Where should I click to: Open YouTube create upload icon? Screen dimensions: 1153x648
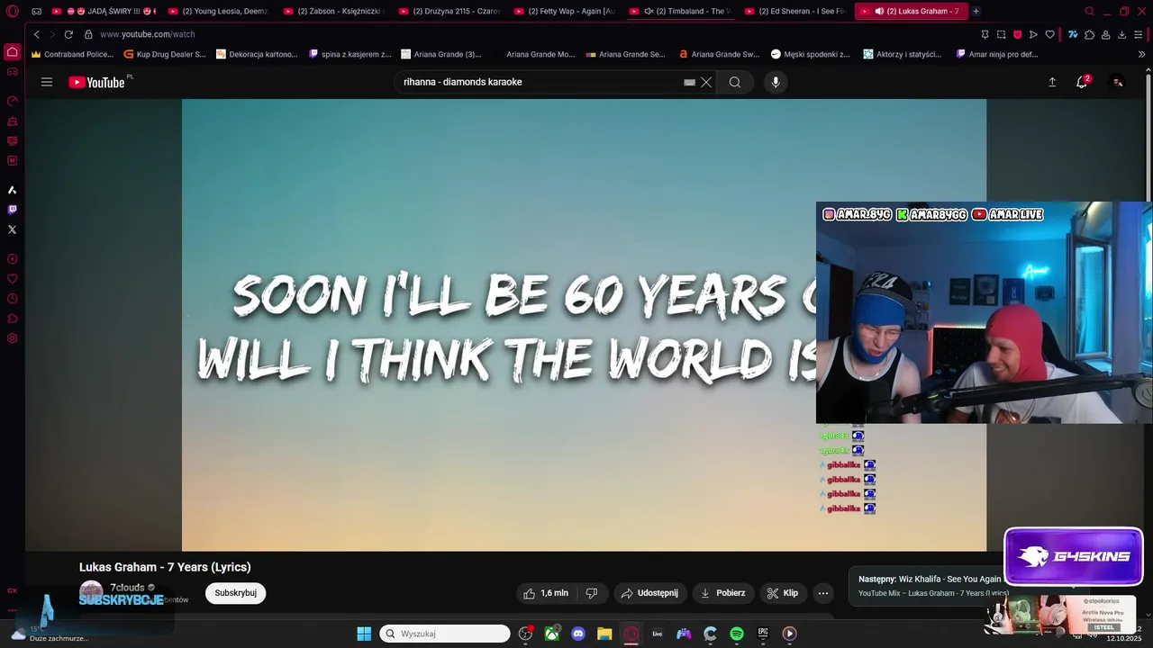[1052, 82]
